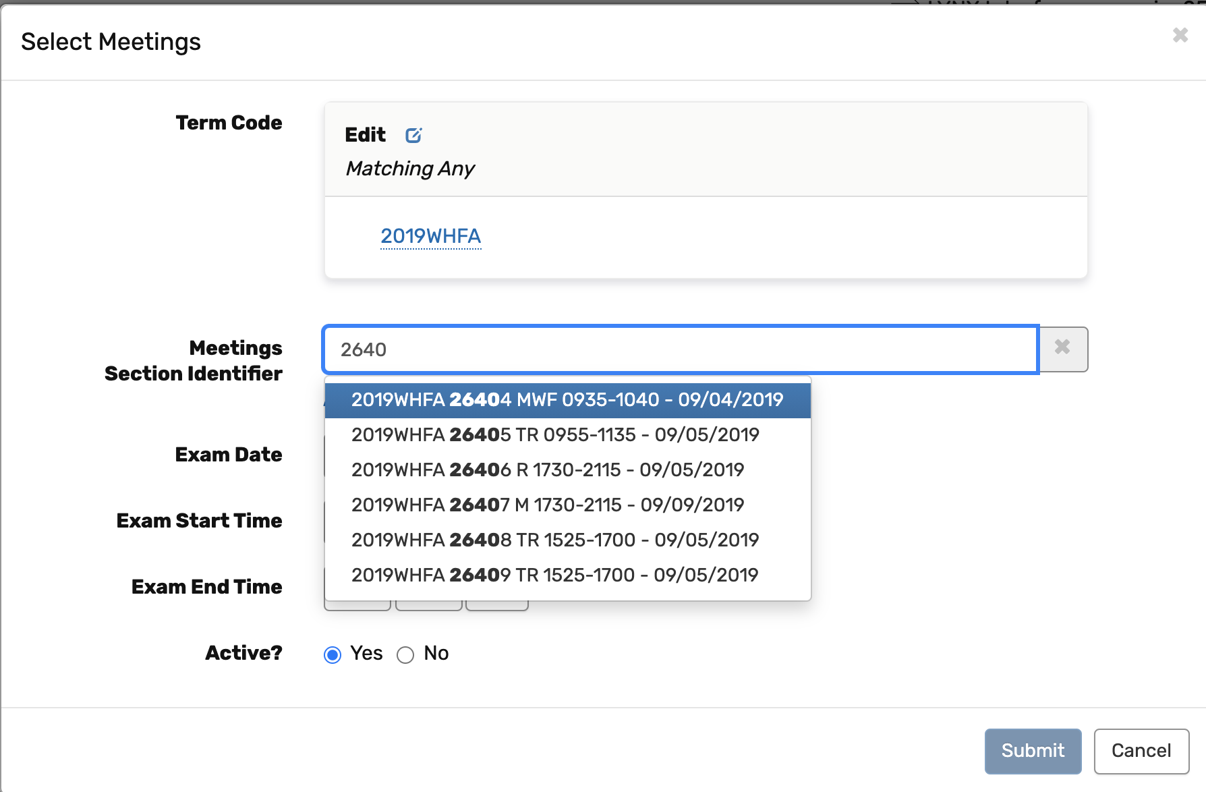Image resolution: width=1206 pixels, height=792 pixels.
Task: Click the No label text
Action: tap(436, 653)
